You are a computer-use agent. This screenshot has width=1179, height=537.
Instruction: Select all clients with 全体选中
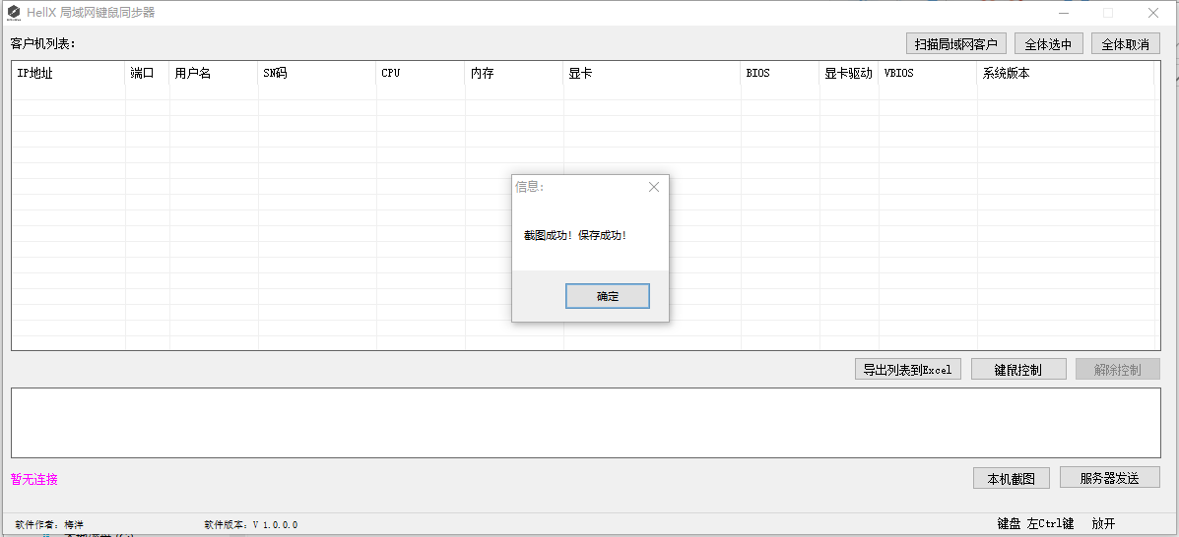click(1048, 44)
